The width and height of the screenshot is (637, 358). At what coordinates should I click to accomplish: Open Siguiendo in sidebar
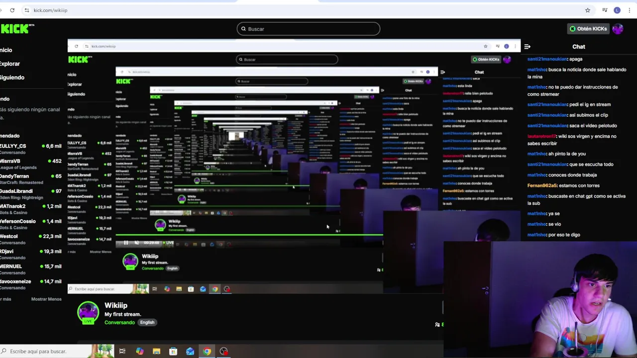[x=12, y=78]
